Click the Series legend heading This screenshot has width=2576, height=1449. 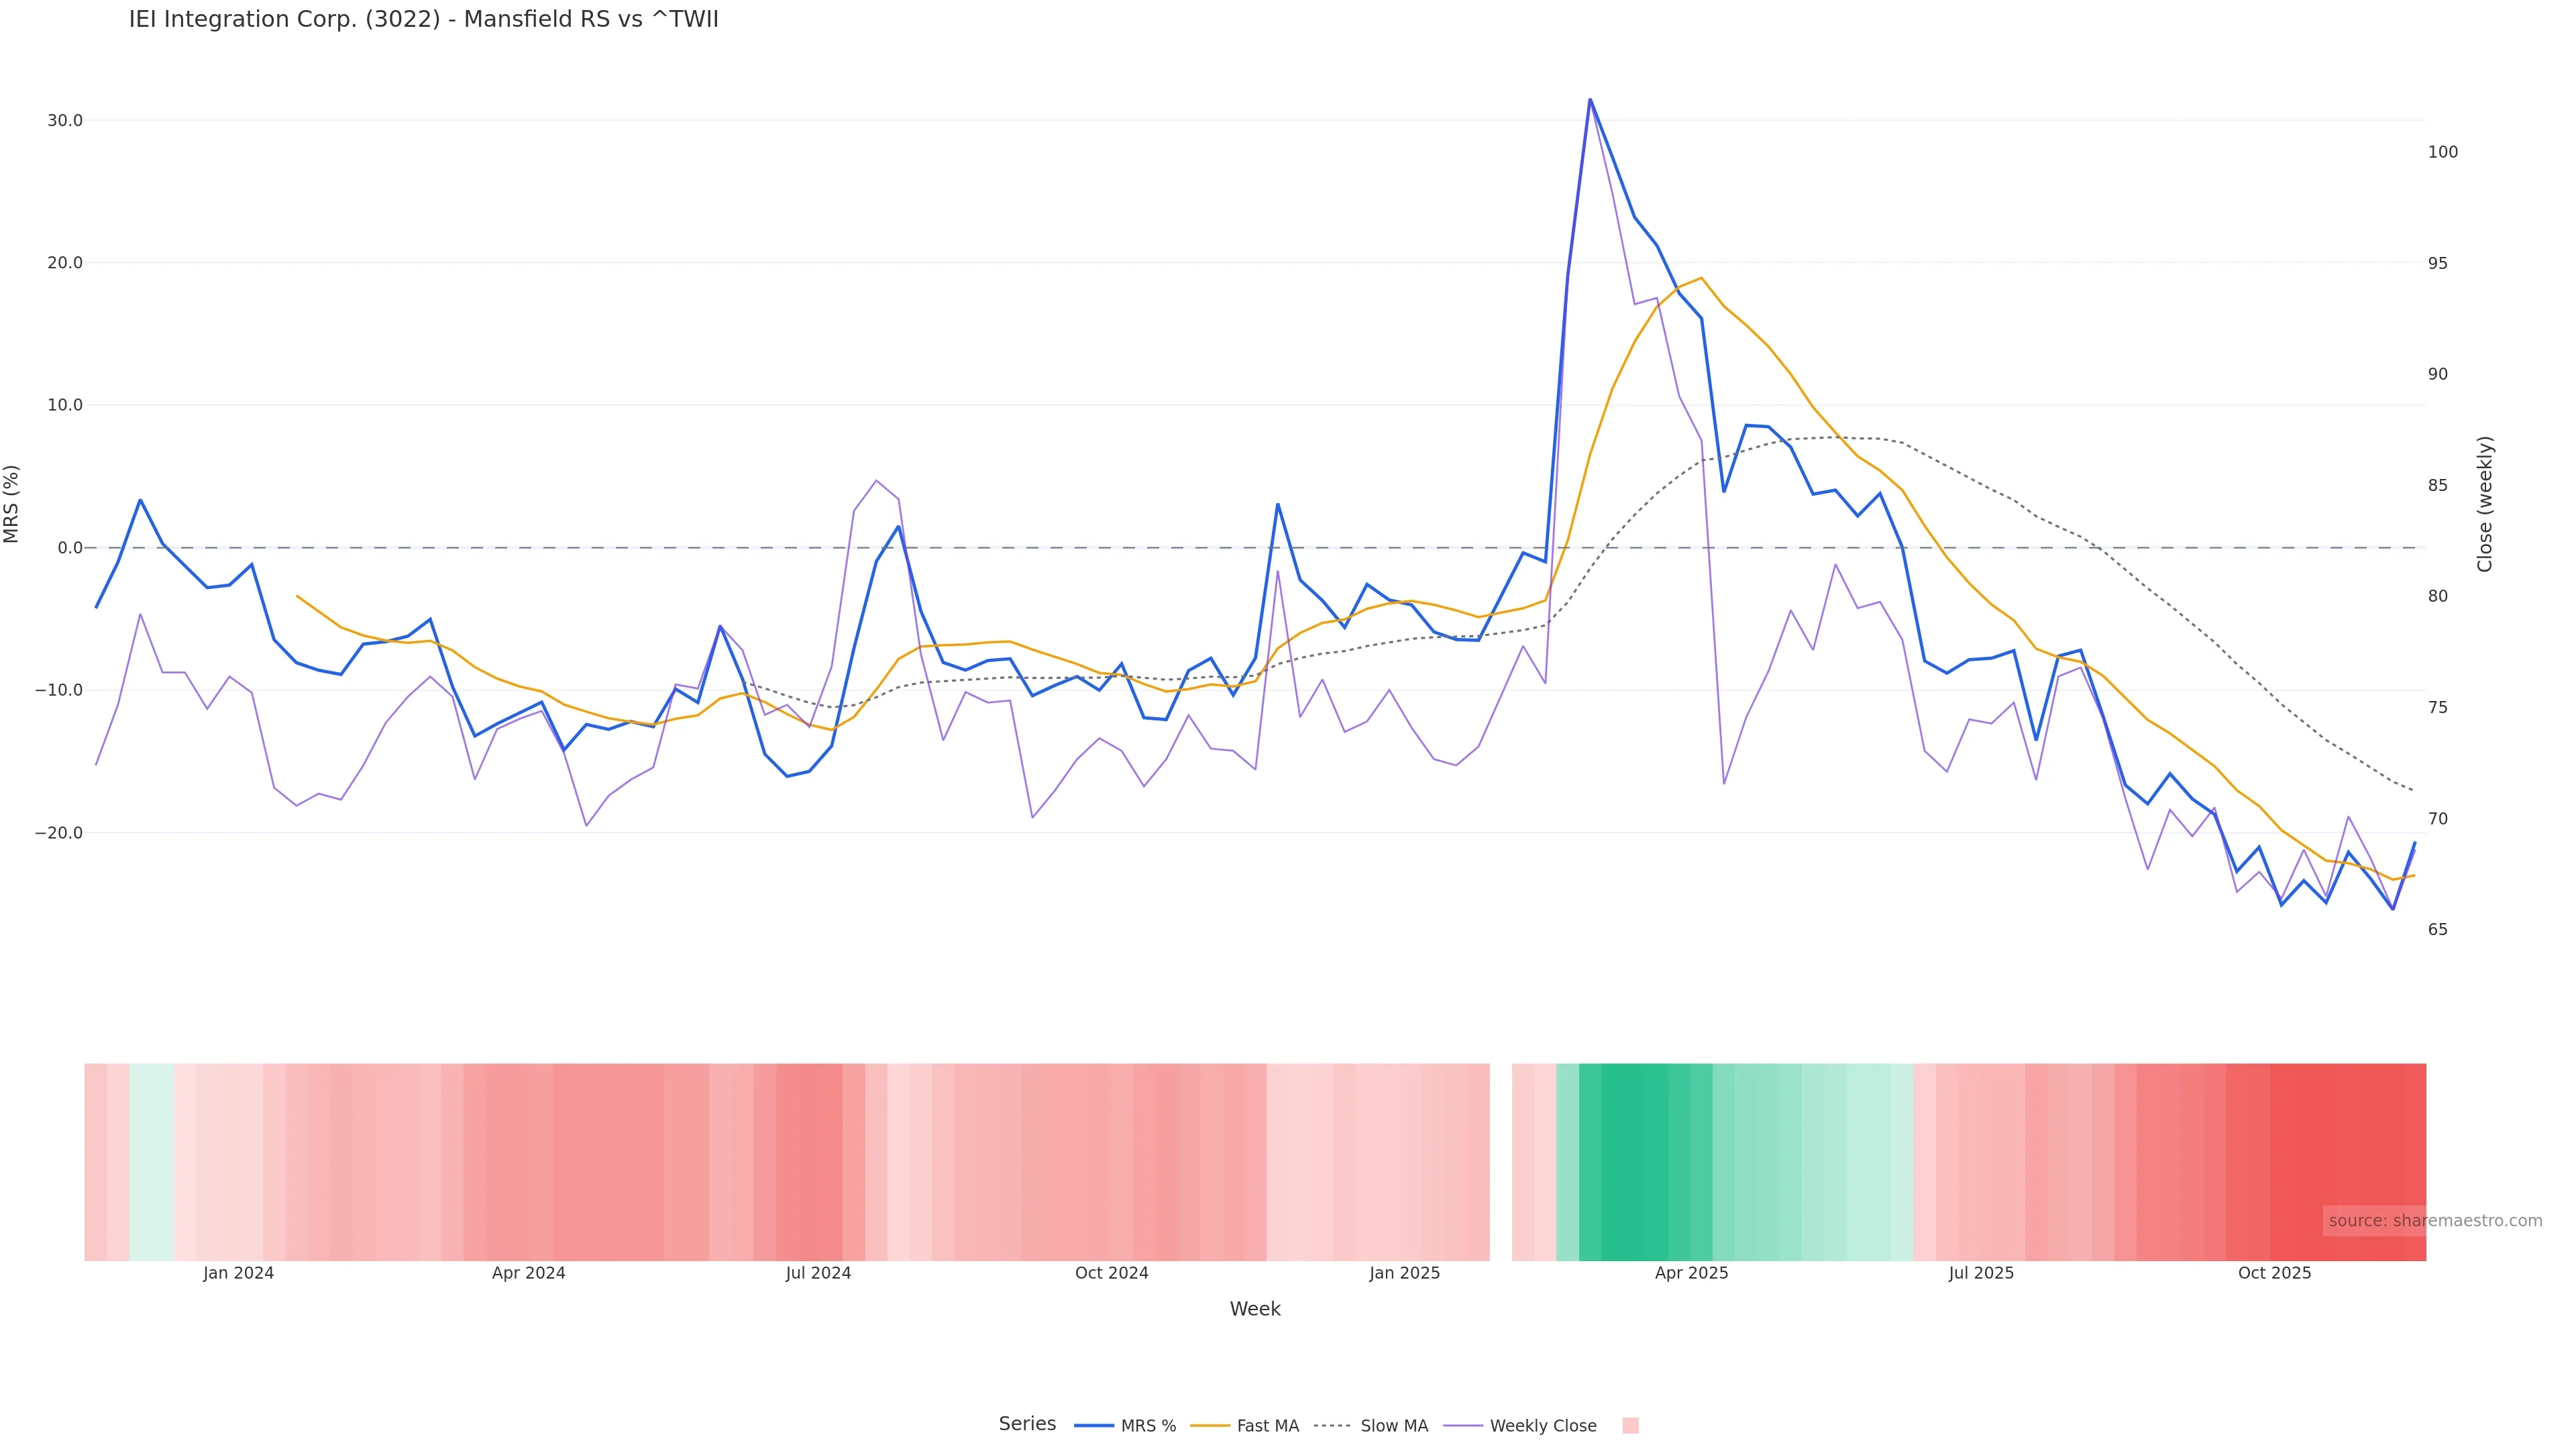1027,1424
